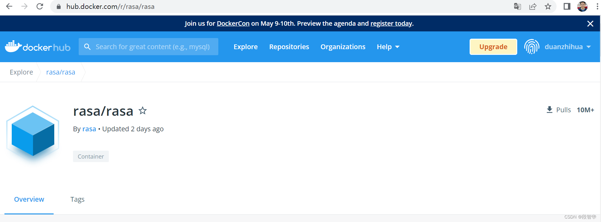Open the rasa publisher link
This screenshot has width=601, height=222.
89,129
